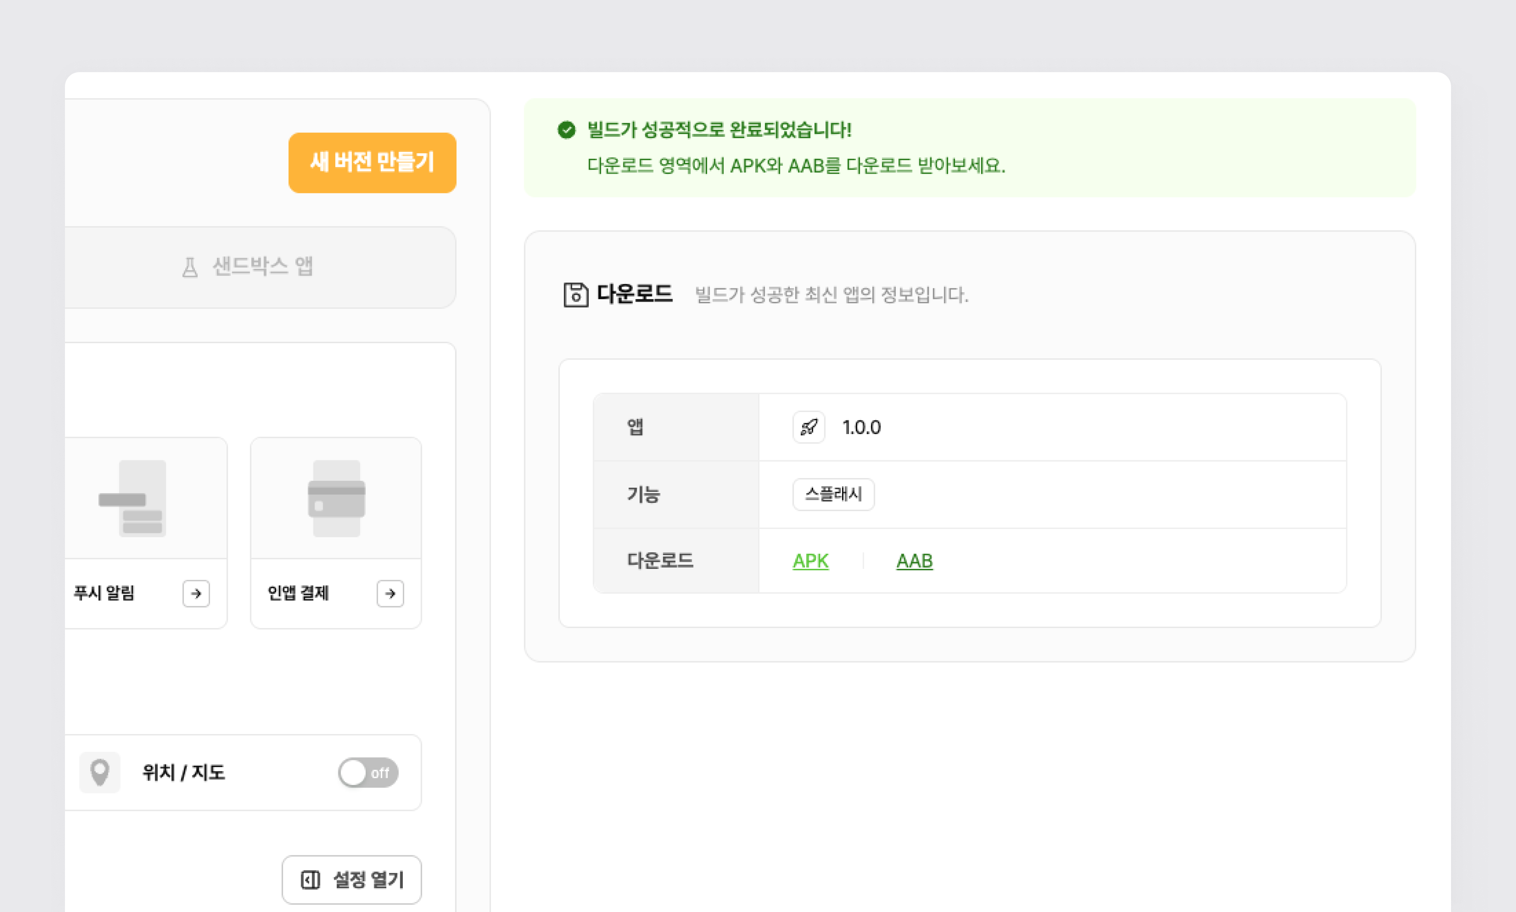
Task: Click the flask icon in 샌드박스 앱
Action: coord(190,267)
